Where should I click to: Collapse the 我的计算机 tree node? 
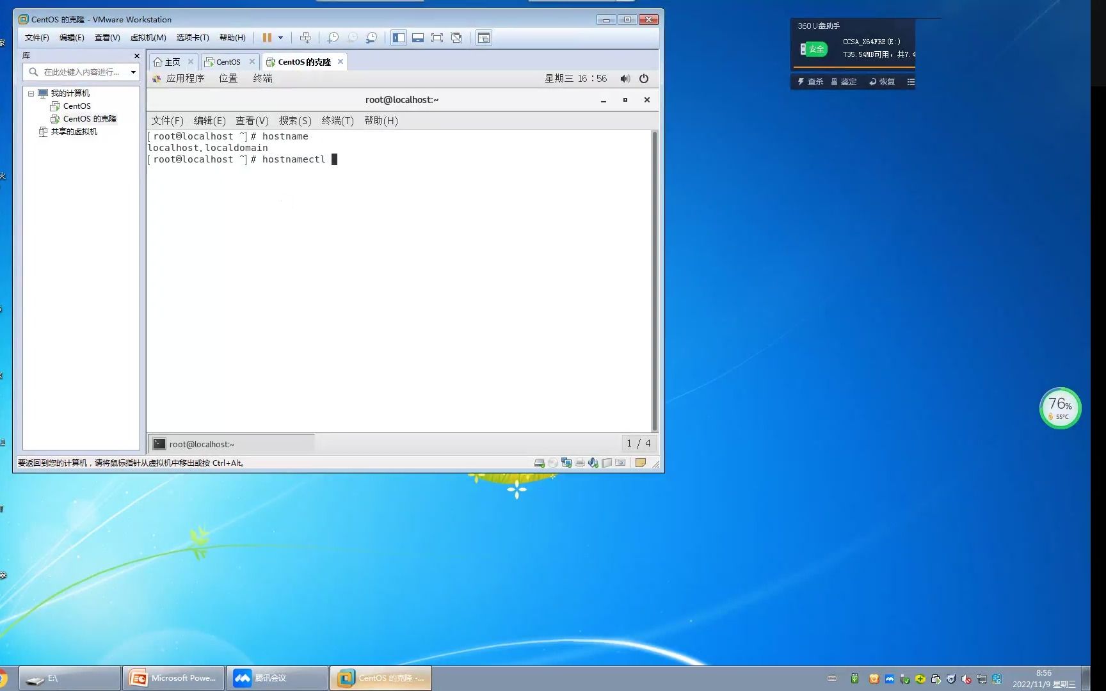pyautogui.click(x=31, y=93)
